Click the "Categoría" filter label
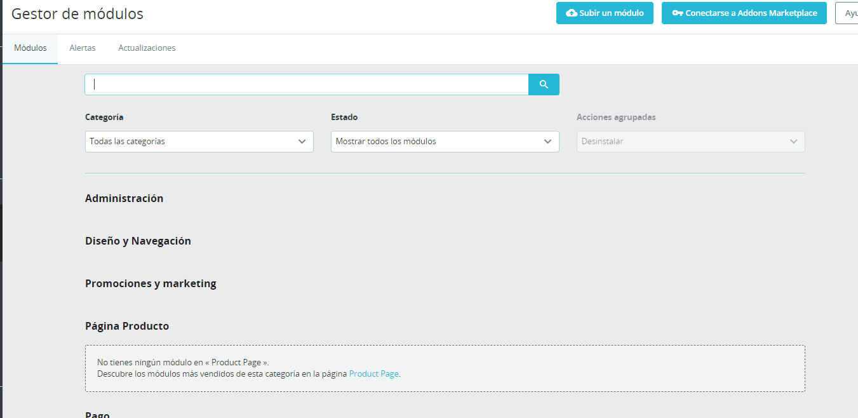The height and width of the screenshot is (418, 858). [104, 118]
